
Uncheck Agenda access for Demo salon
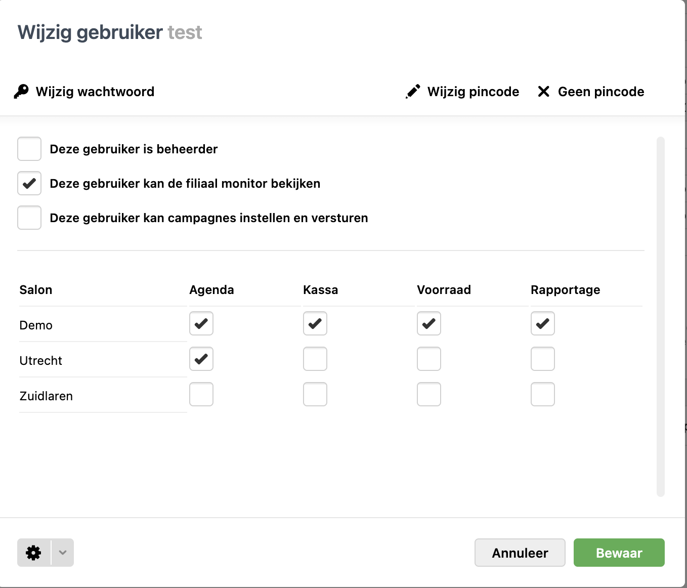pyautogui.click(x=201, y=324)
